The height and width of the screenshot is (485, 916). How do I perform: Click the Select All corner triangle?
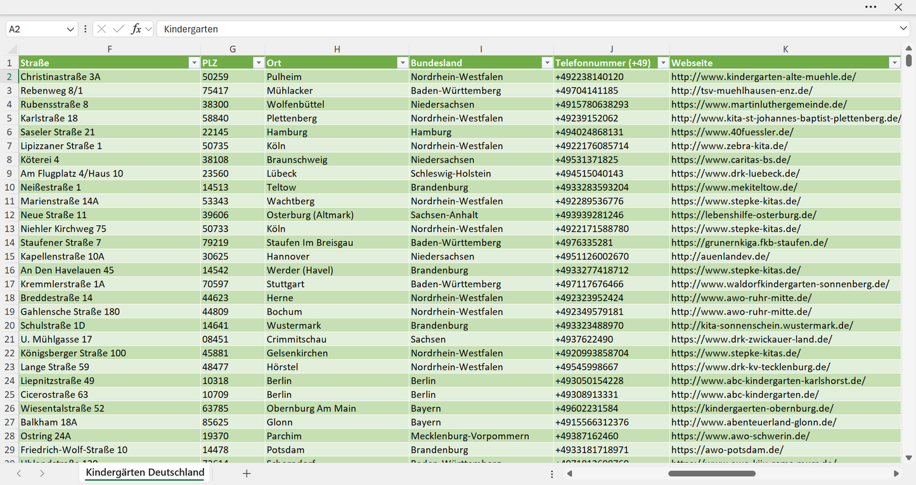pos(13,49)
